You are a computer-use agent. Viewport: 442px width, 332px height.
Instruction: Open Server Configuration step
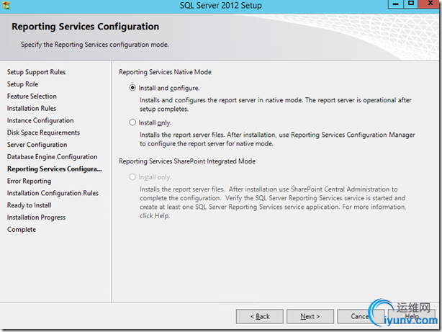[x=37, y=145]
